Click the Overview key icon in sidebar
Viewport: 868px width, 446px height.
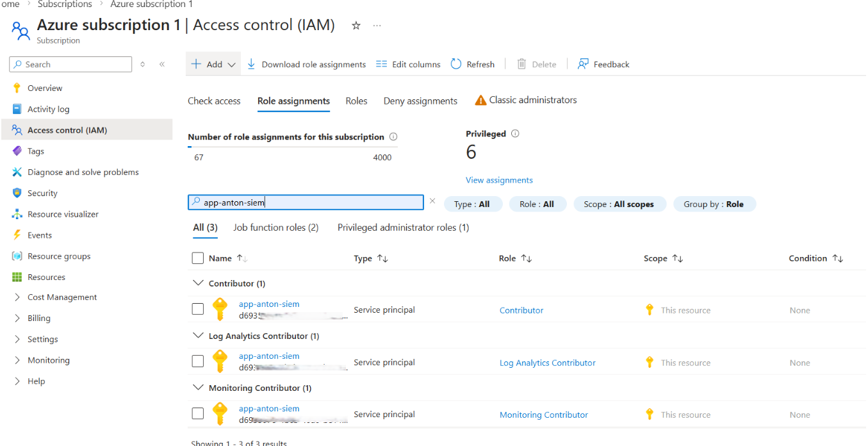pos(17,88)
